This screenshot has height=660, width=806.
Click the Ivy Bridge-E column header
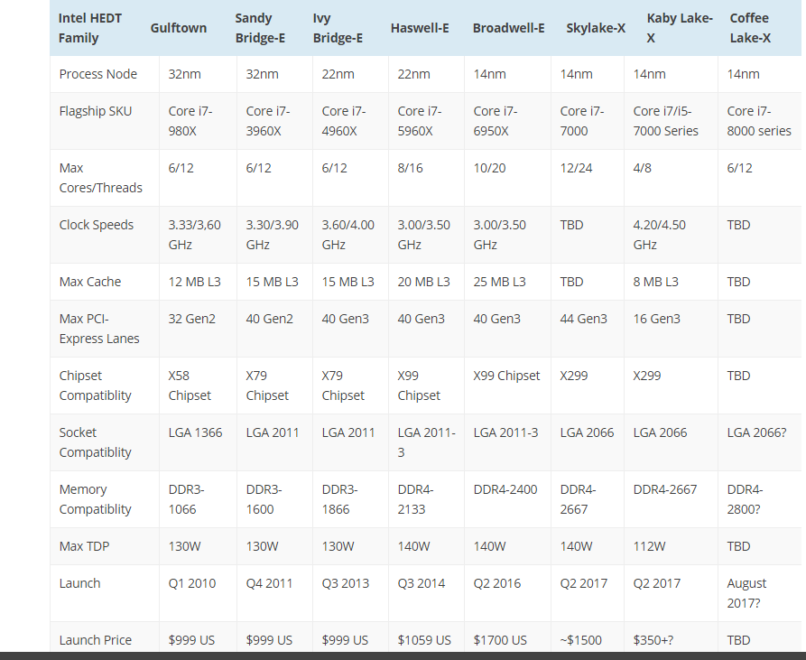(338, 28)
